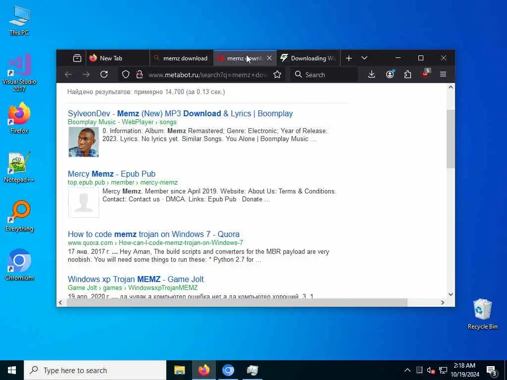Open File Explorer from taskbar
The width and height of the screenshot is (507, 380).
(x=179, y=370)
